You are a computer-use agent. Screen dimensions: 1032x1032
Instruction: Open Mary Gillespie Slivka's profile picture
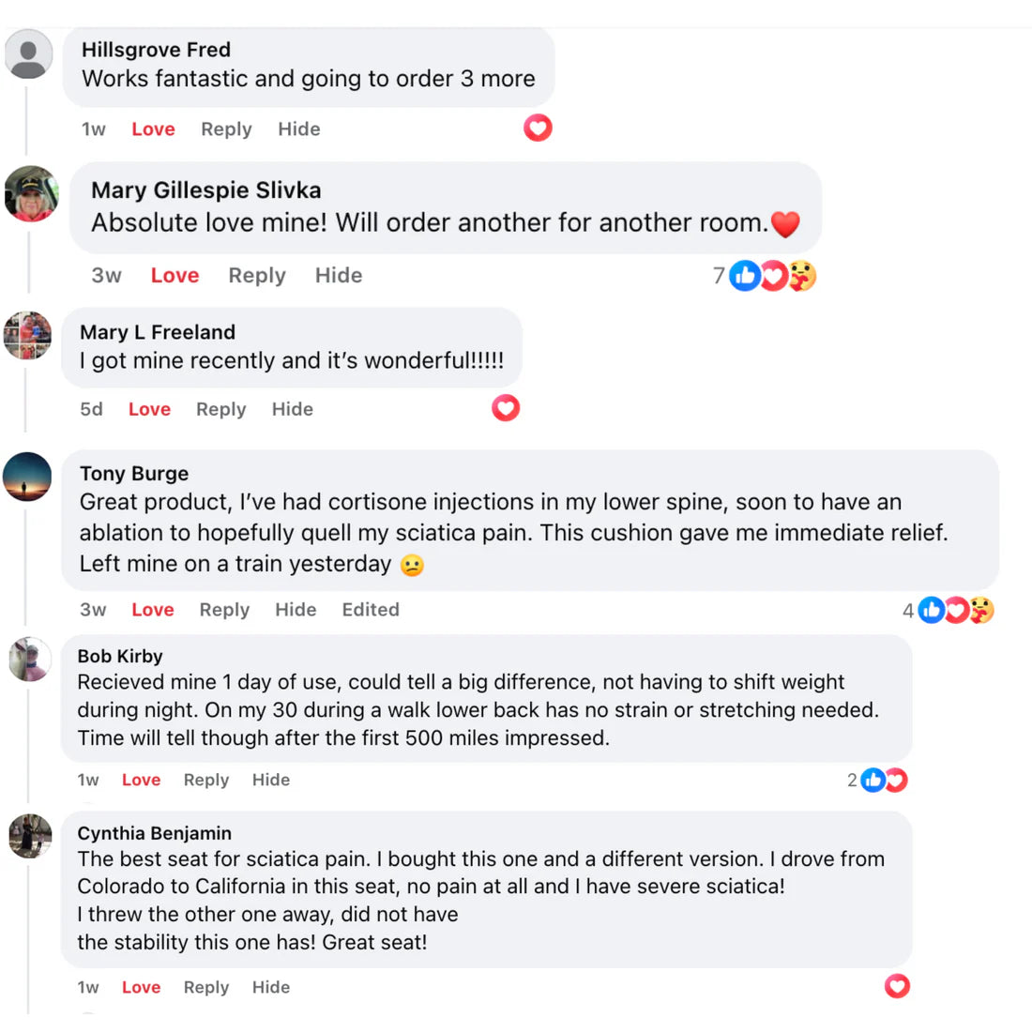[x=31, y=193]
